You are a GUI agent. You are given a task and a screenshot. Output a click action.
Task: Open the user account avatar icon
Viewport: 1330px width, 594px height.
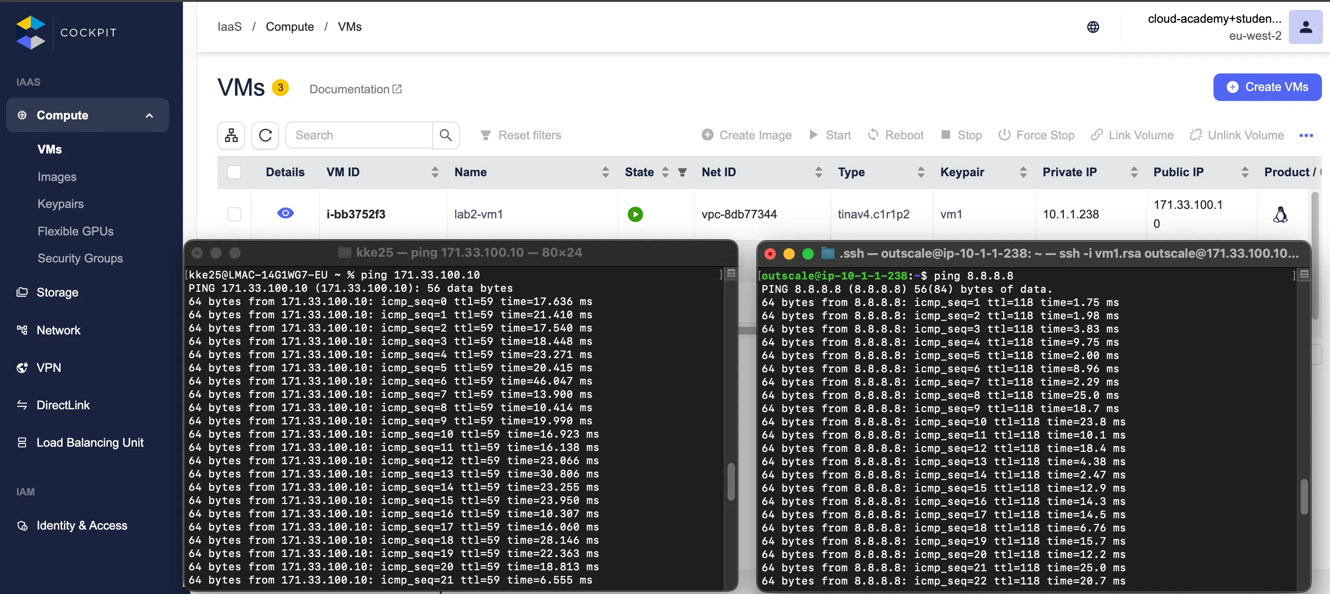tap(1305, 27)
